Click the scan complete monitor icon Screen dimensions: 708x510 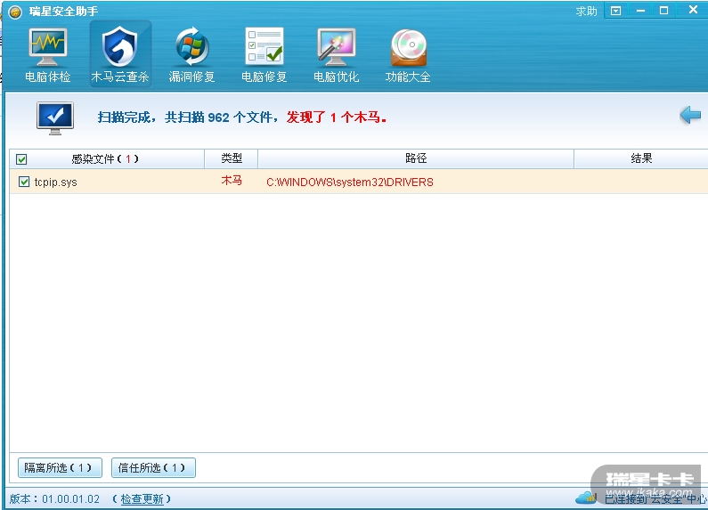click(x=55, y=118)
